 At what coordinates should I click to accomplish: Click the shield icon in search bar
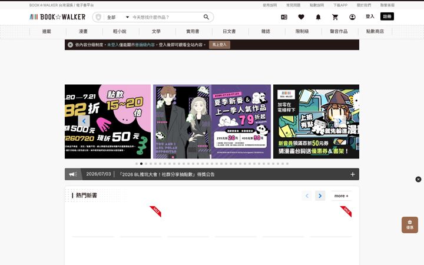[x=98, y=17]
